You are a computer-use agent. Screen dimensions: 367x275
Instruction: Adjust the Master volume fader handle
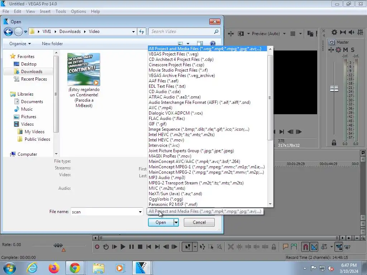pos(334,89)
